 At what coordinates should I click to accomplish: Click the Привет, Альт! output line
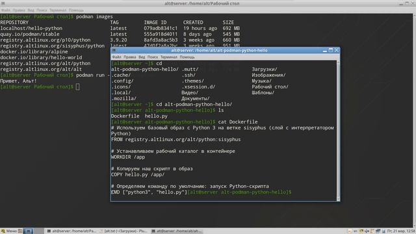pos(18,81)
